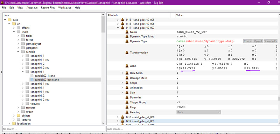Open the Recent Files menu
280x134 pixels.
pos(48,8)
